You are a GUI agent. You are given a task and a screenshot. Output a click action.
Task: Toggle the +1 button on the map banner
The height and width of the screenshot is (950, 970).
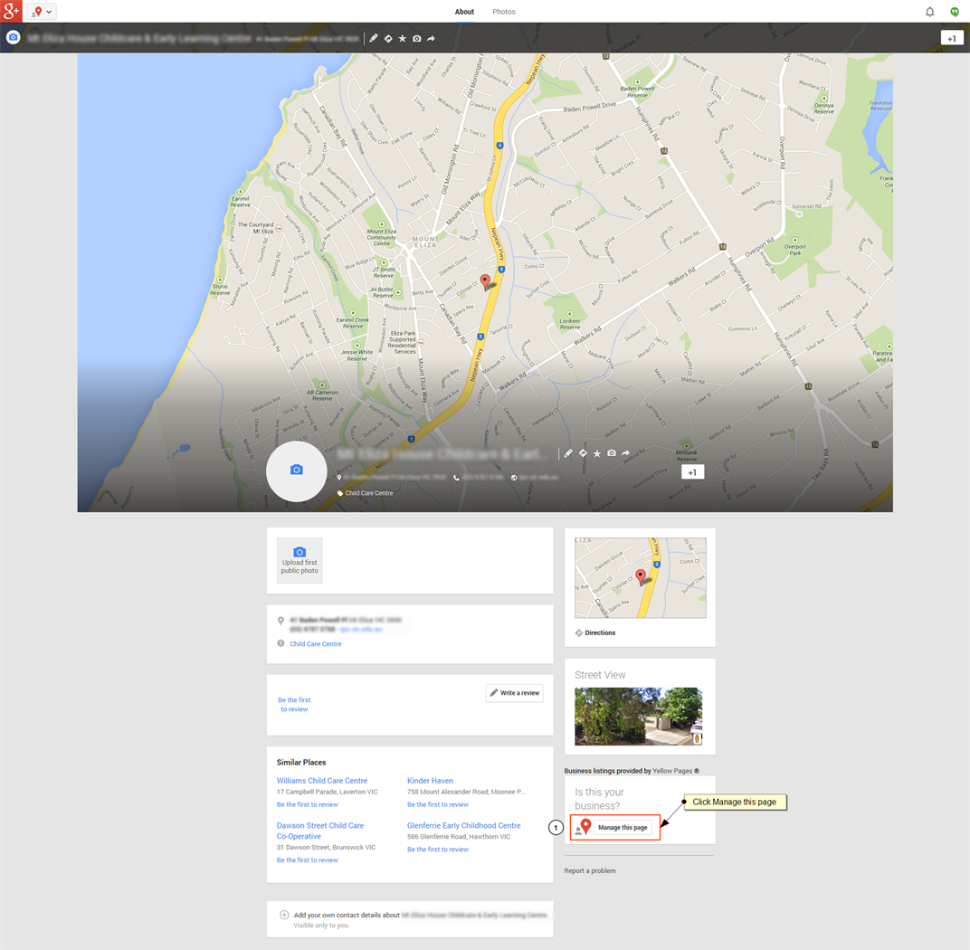692,472
